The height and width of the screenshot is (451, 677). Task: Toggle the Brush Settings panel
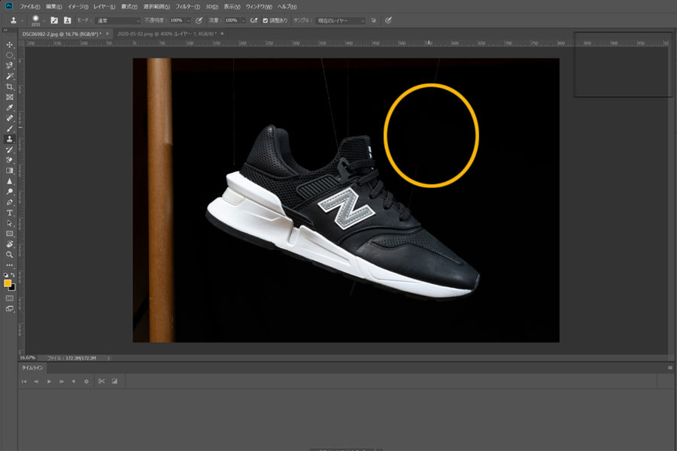(54, 20)
